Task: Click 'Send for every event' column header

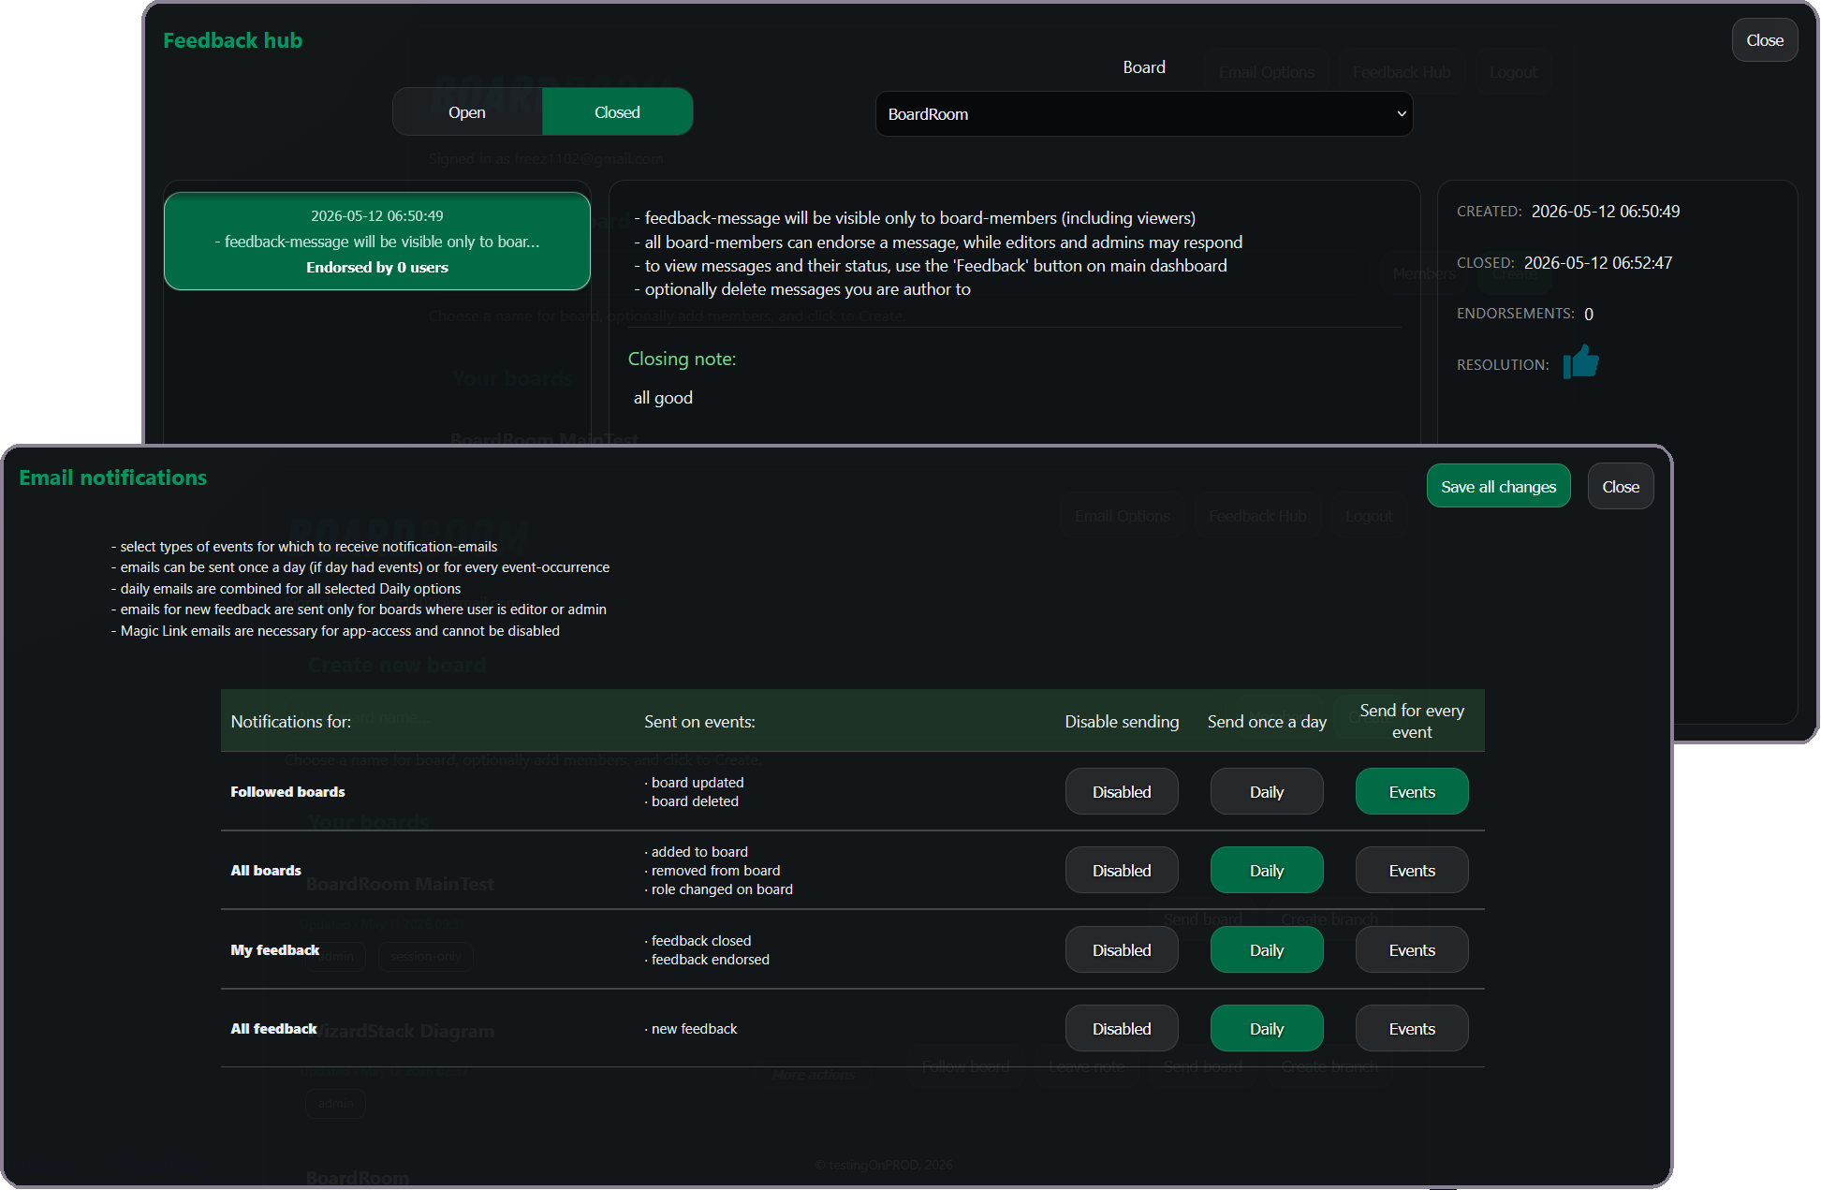Action: pos(1412,721)
